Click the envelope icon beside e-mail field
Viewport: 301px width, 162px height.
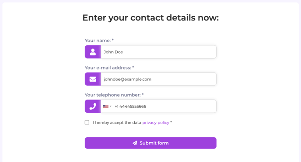[93, 79]
